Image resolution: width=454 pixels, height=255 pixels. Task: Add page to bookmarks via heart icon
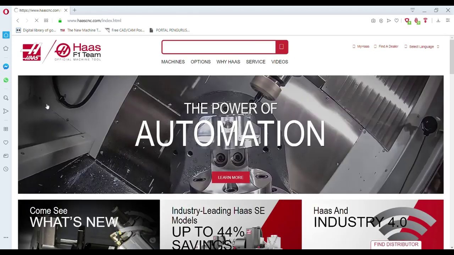click(x=397, y=21)
